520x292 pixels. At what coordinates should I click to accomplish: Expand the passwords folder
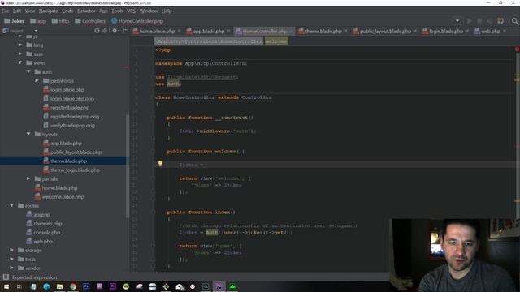(37, 80)
